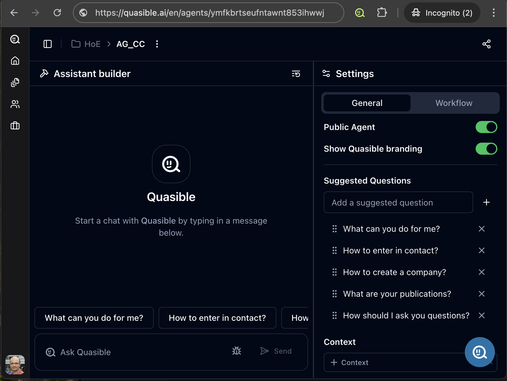
Task: Turn off Show Quasible branding toggle
Action: point(486,149)
